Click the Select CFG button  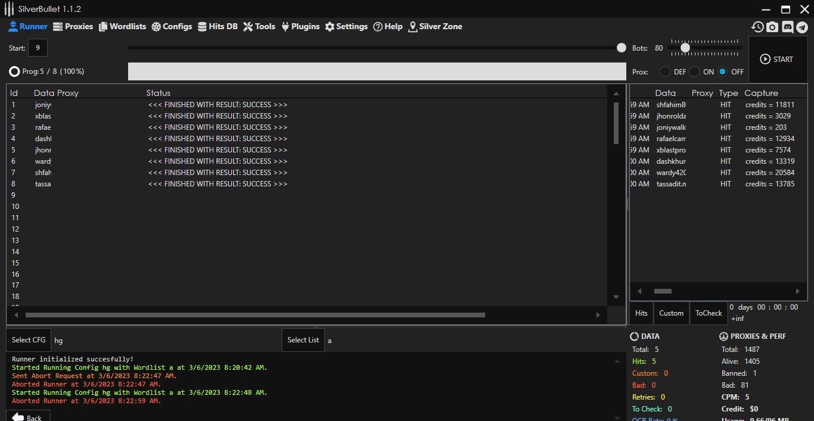29,340
